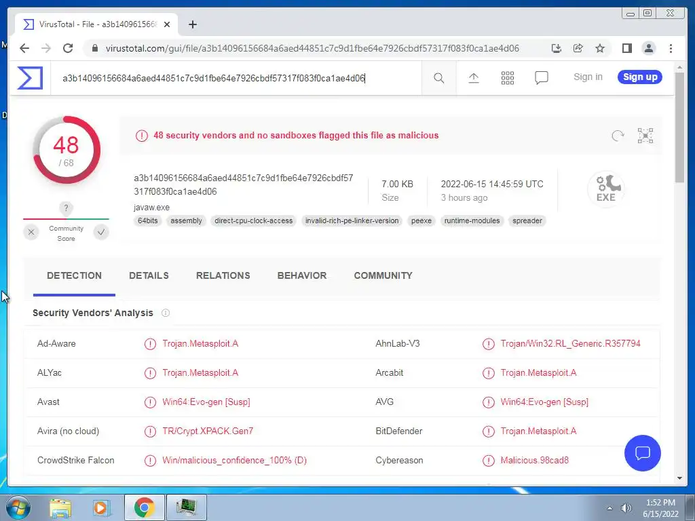The width and height of the screenshot is (695, 521).
Task: Close the VirusTotal tab
Action: (x=167, y=24)
